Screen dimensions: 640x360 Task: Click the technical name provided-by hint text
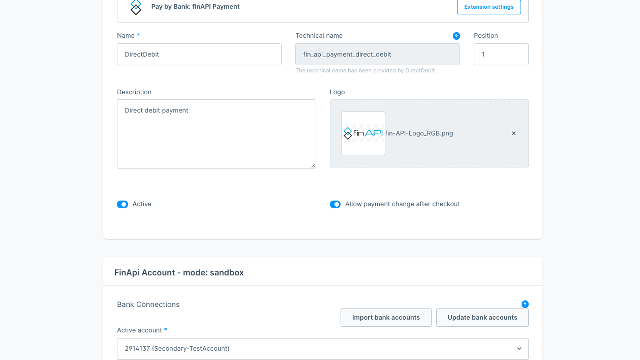point(366,71)
